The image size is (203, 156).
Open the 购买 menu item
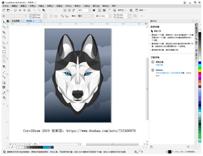pos(114,6)
